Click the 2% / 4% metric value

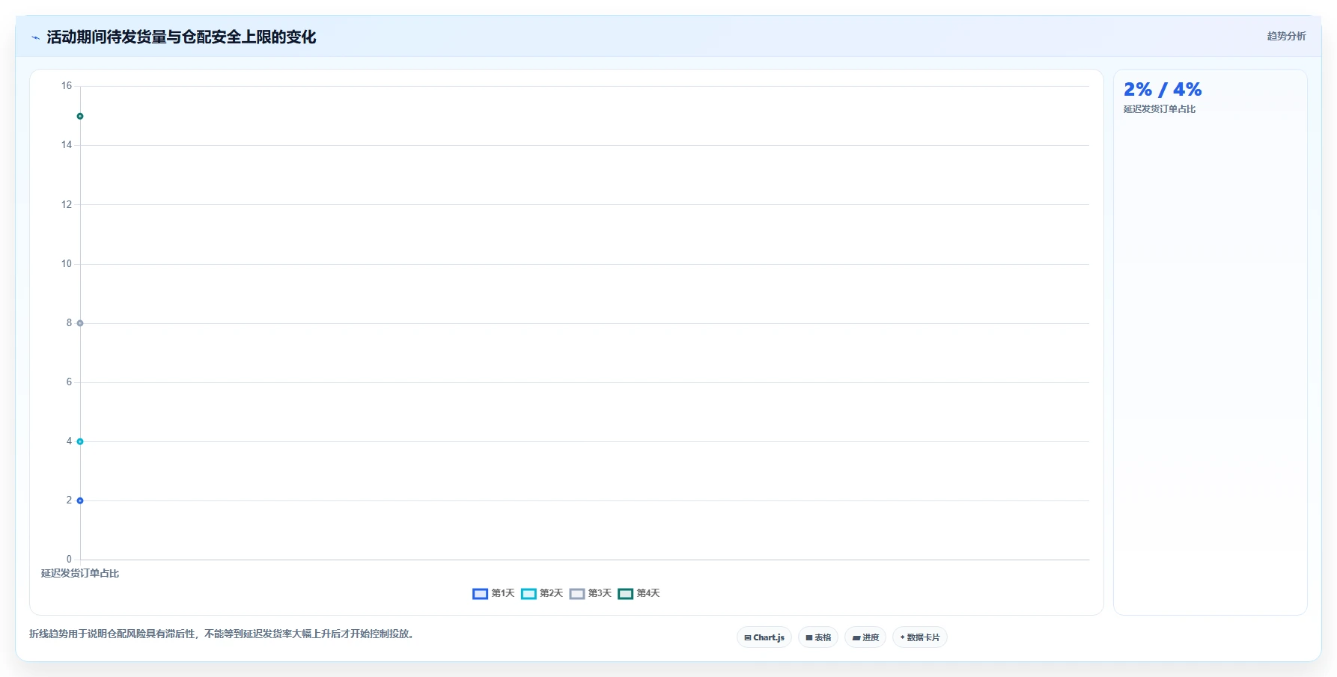point(1163,90)
